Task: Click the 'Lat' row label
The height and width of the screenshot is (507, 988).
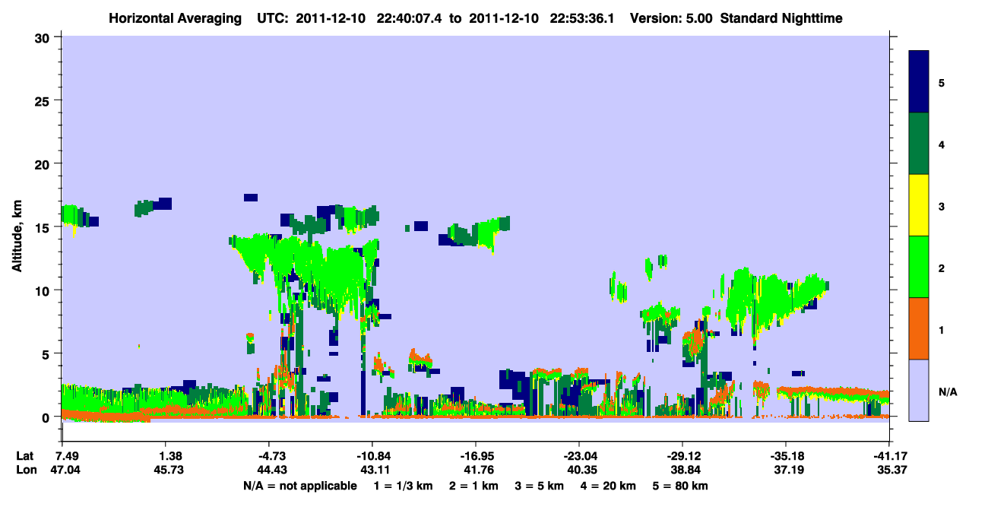Action: (x=24, y=456)
